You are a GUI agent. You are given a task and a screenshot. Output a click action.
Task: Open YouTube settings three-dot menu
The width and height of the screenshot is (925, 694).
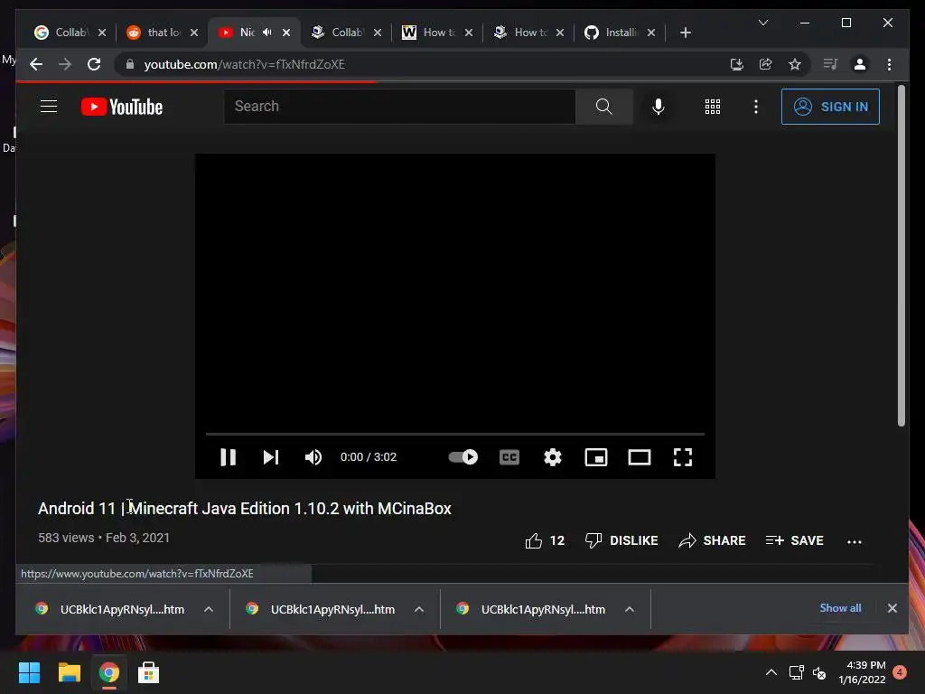tap(756, 107)
